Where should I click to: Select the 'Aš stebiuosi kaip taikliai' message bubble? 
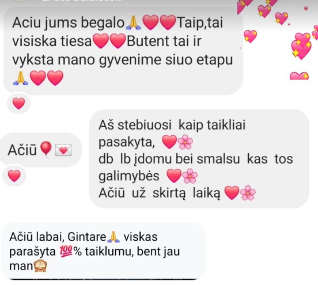tap(199, 159)
